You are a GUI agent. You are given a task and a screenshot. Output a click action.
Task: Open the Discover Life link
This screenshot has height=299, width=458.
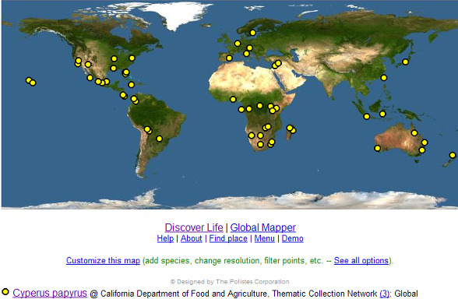tap(194, 227)
